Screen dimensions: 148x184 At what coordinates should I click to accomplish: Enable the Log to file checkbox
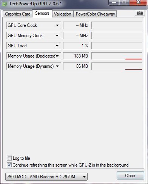pos(9,158)
